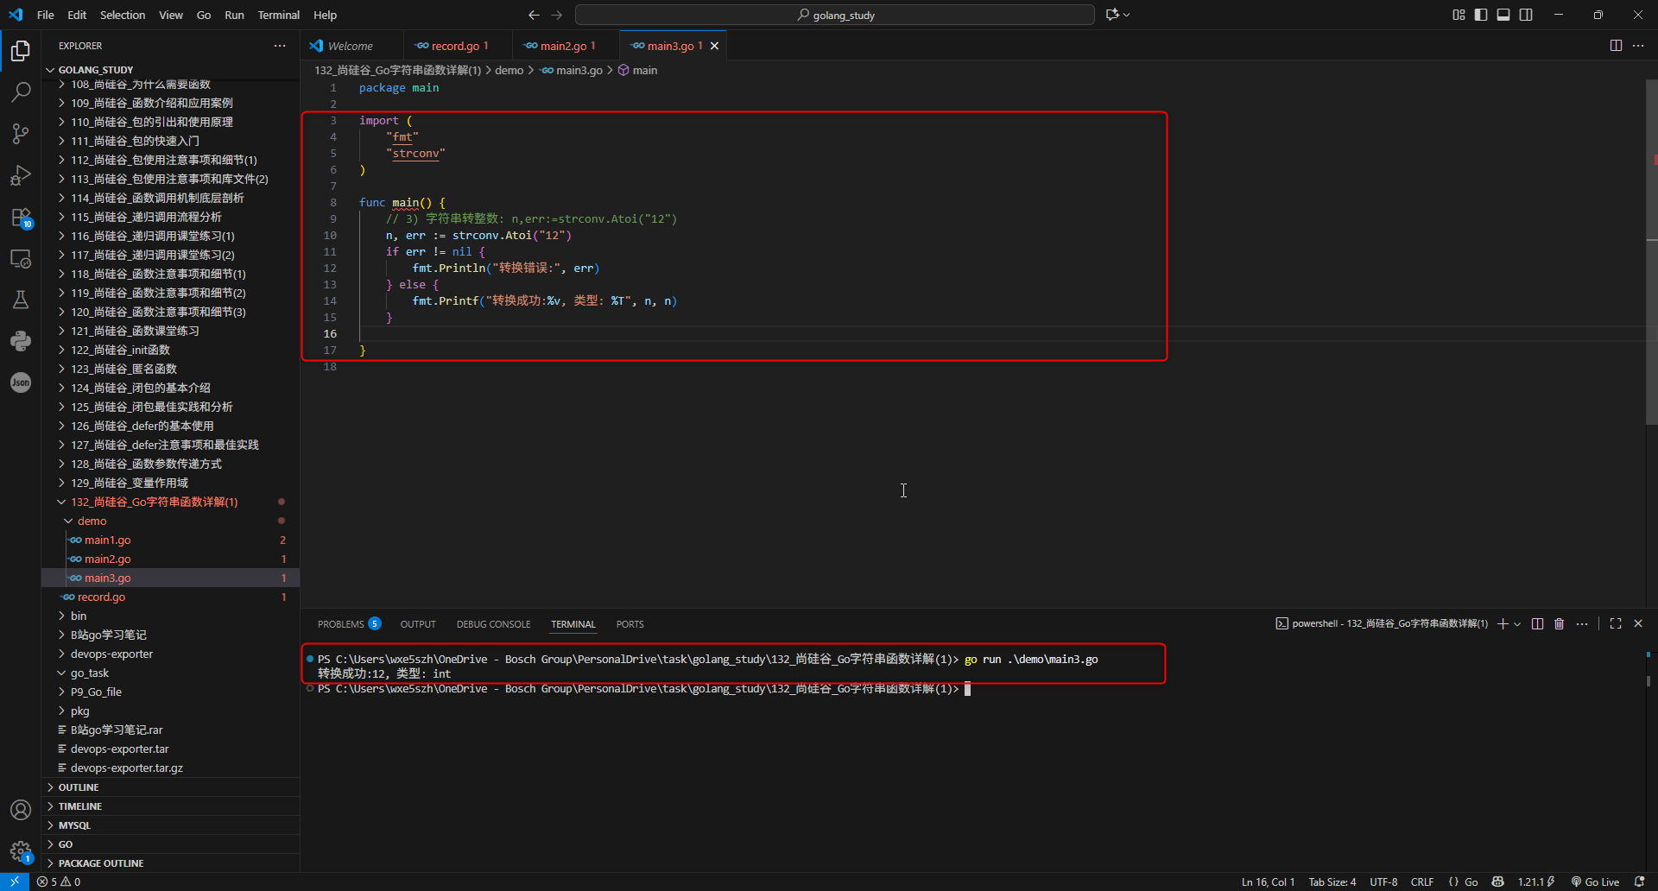Open Customize Layout in title bar
The width and height of the screenshot is (1658, 891).
tap(1459, 15)
